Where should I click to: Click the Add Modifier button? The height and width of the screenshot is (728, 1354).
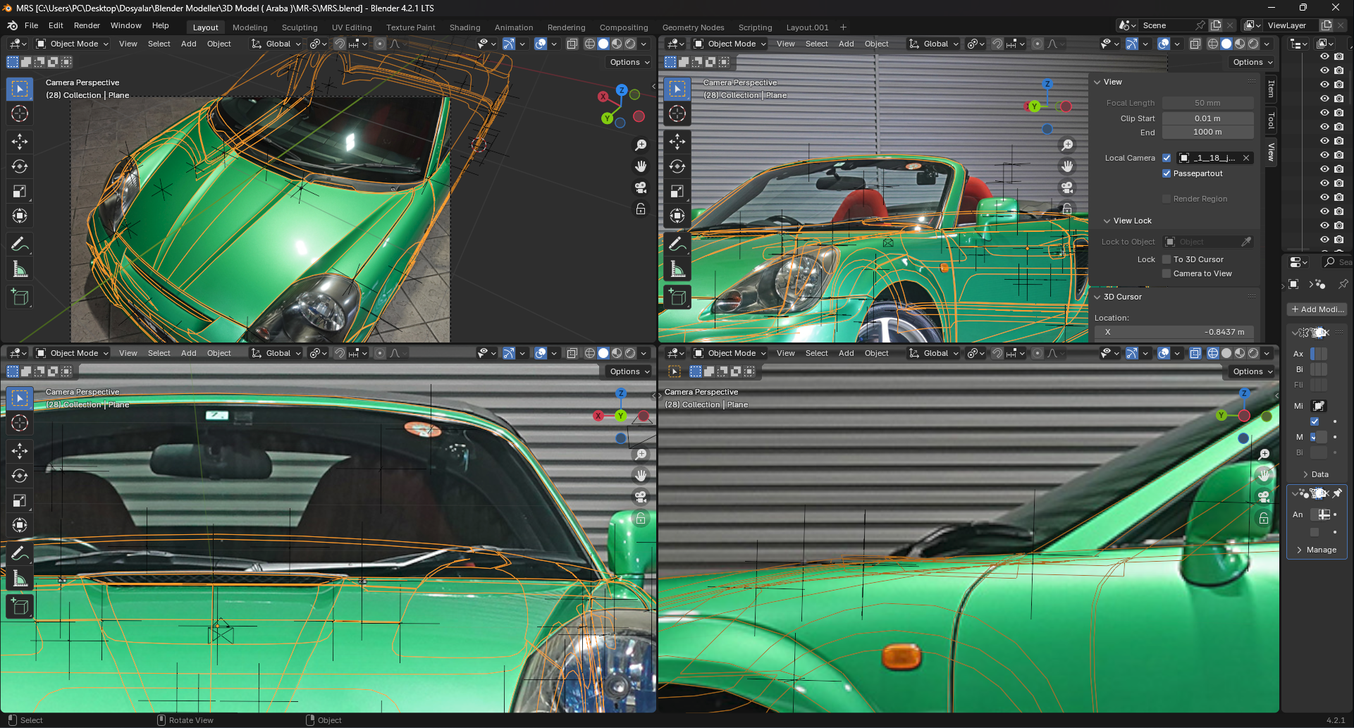point(1317,309)
